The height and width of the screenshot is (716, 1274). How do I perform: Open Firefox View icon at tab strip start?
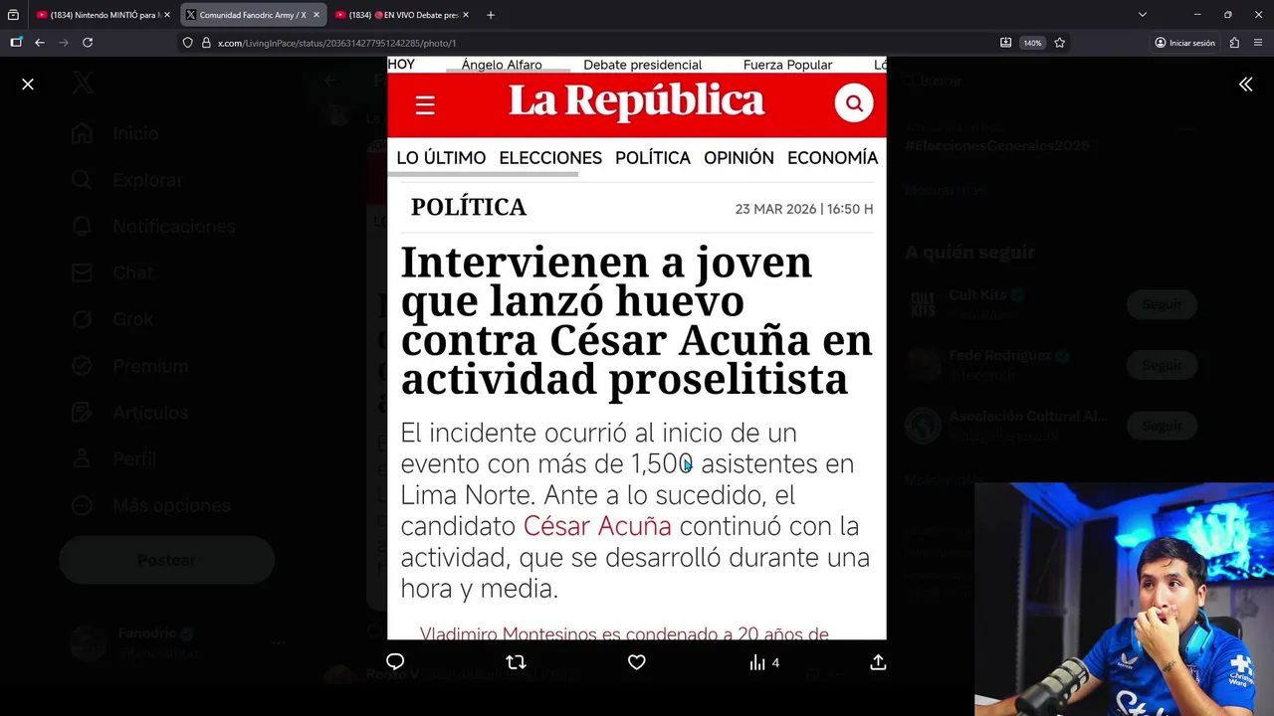click(x=13, y=15)
